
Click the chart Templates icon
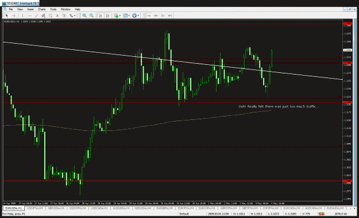125,15
